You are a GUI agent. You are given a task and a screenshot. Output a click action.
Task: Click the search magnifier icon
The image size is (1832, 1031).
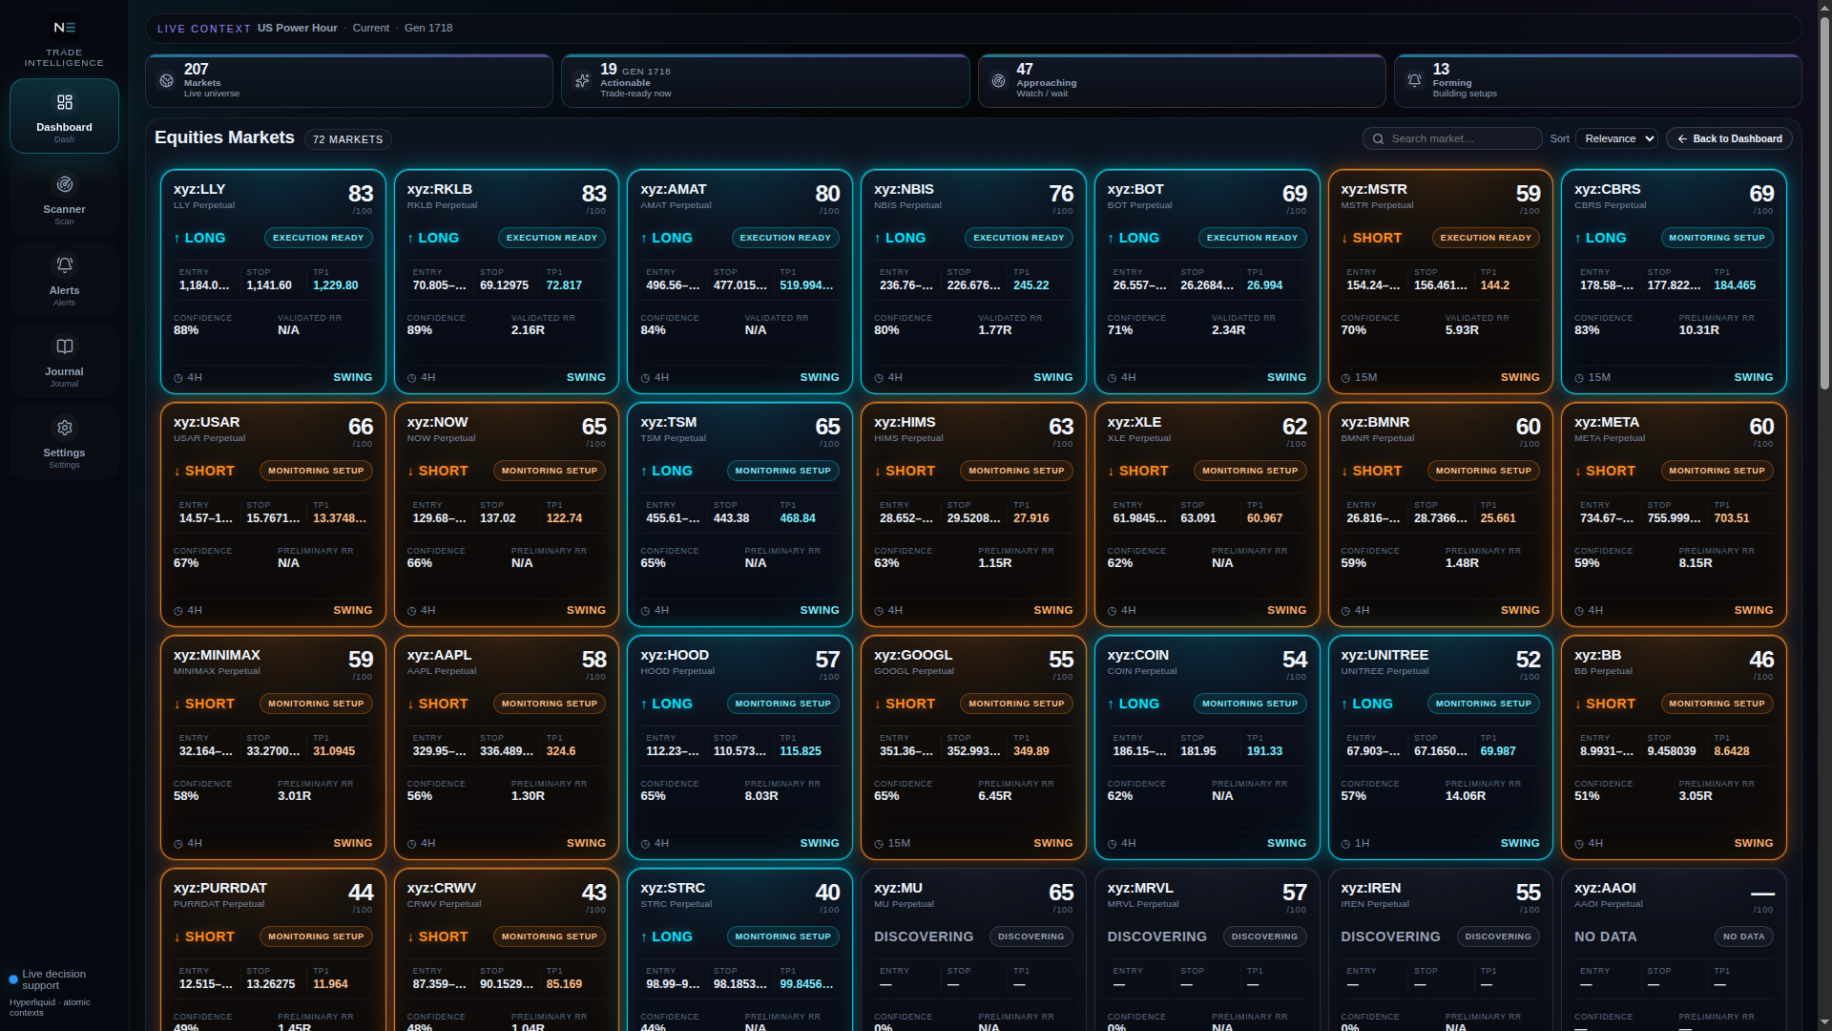pyautogui.click(x=1378, y=139)
